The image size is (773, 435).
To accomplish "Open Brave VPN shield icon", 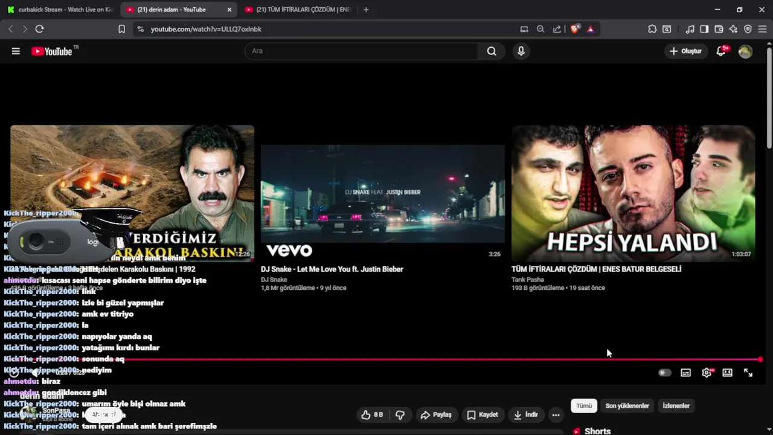I will 748,29.
